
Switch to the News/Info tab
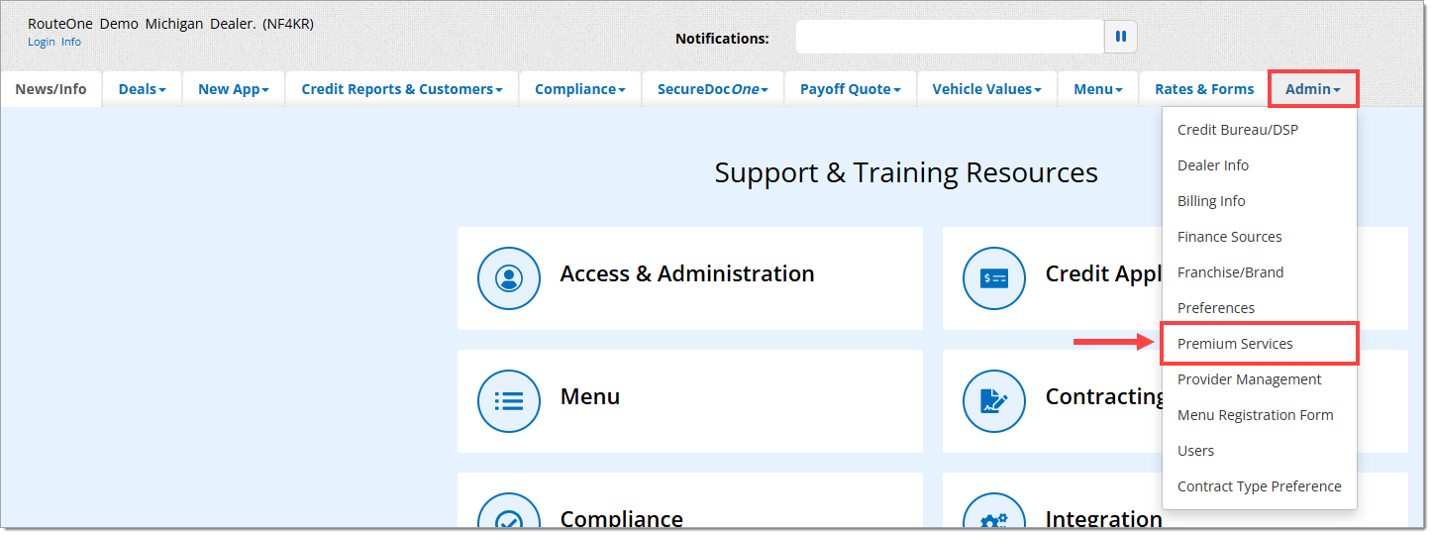pyautogui.click(x=51, y=89)
